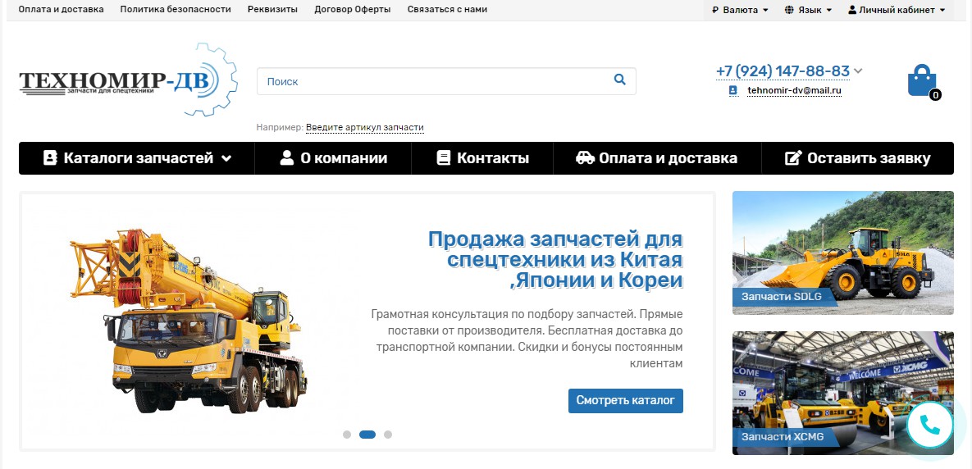Expand the Каталоги запчастей menu
This screenshot has height=469, width=972.
tap(137, 158)
